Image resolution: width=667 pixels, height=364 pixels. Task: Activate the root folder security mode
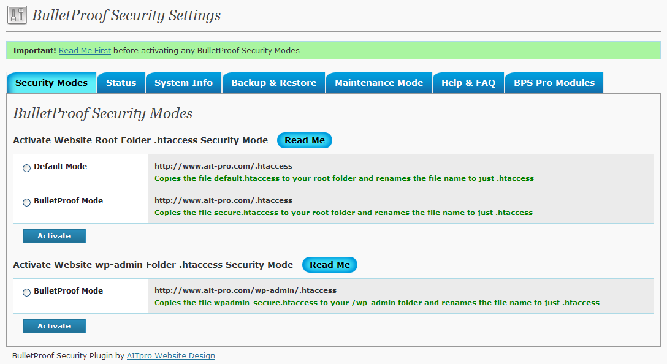(54, 236)
